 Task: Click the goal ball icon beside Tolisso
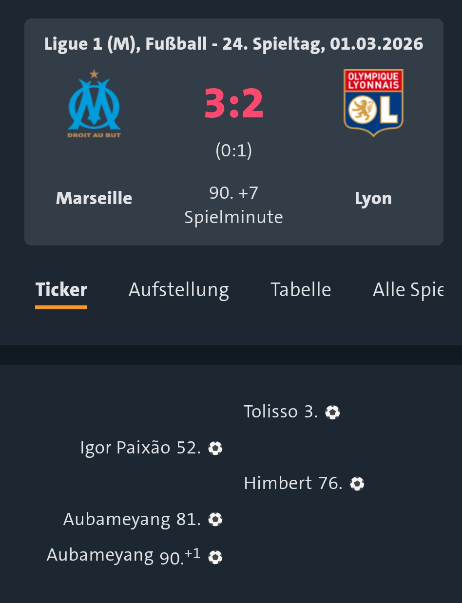coord(332,413)
